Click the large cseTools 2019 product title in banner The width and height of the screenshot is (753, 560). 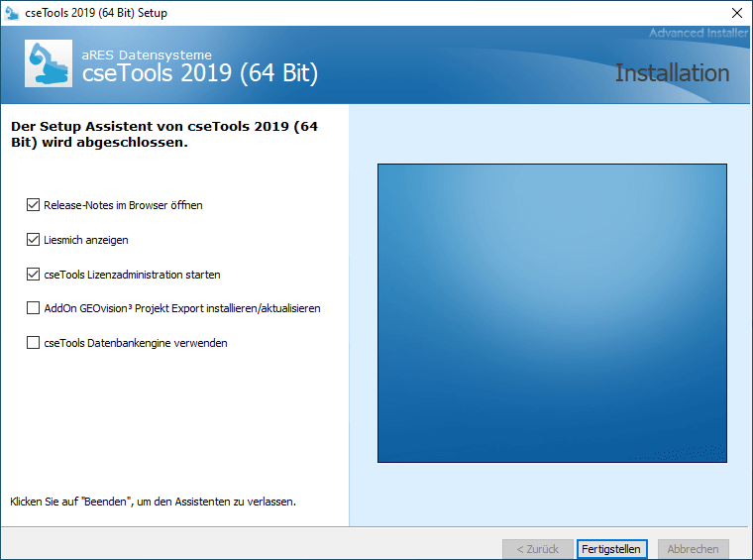point(199,74)
